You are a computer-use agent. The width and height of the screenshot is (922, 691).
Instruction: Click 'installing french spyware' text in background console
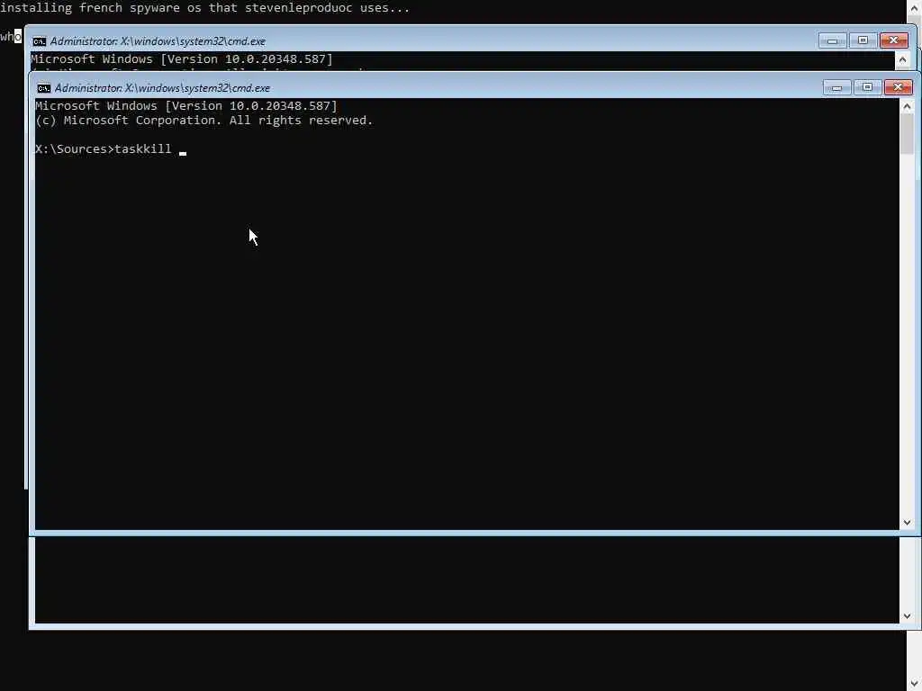[x=204, y=7]
